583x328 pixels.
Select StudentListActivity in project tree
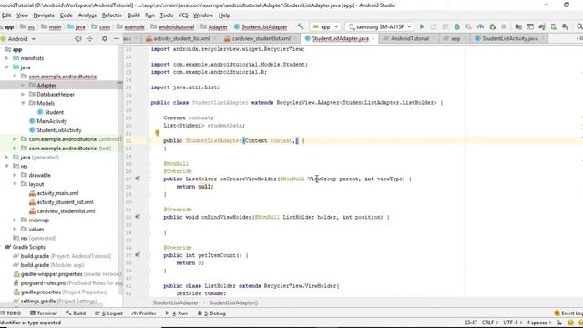click(58, 130)
